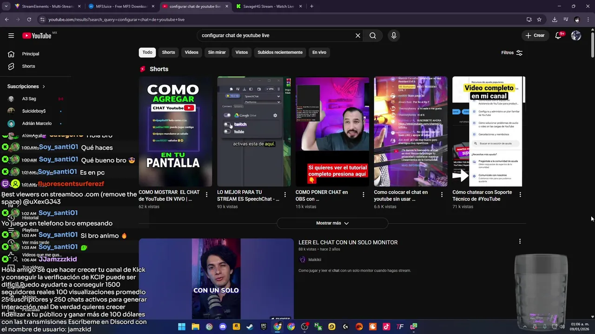This screenshot has width=595, height=334.
Task: Select the Subidos recientemente chip
Action: (280, 52)
